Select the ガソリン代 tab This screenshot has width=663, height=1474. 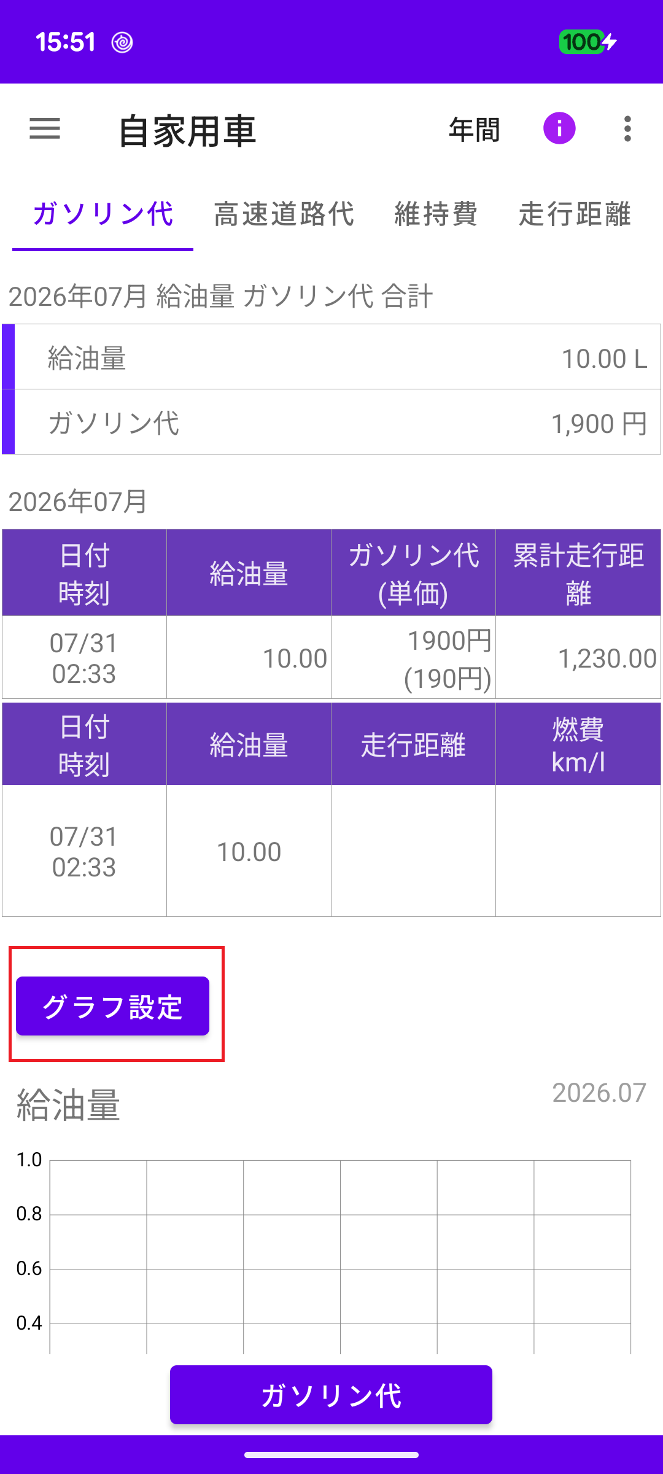point(103,214)
